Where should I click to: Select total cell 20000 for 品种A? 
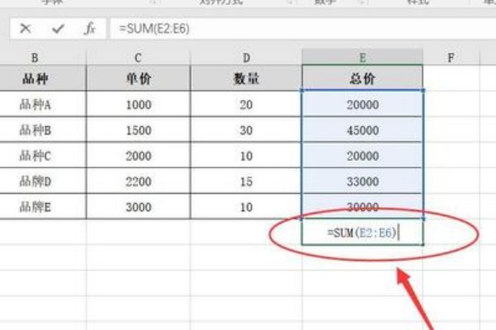point(363,104)
